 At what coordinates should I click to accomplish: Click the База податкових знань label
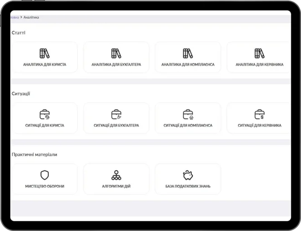coord(188,186)
